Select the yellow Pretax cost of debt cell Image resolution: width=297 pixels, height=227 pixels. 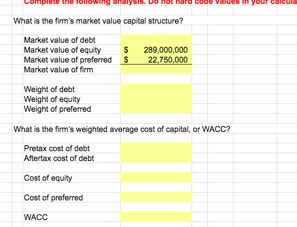pos(156,148)
